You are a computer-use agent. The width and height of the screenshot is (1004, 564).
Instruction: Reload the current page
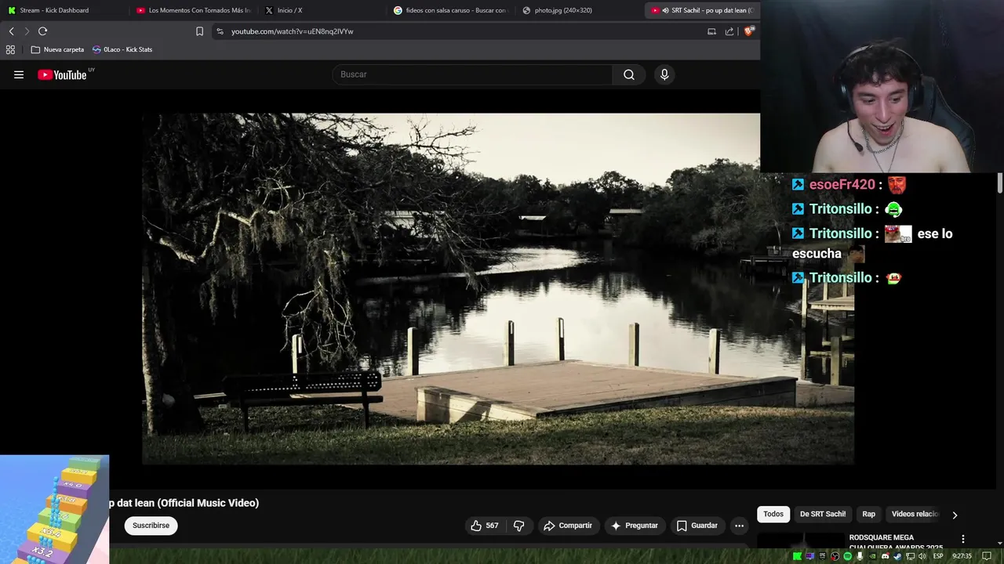click(43, 31)
